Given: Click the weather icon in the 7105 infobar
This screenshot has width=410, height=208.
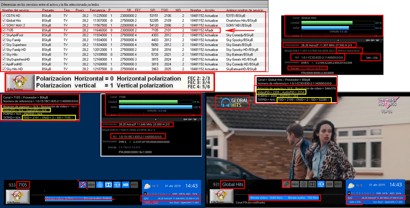Looking at the screenshot, I should coord(147,186).
